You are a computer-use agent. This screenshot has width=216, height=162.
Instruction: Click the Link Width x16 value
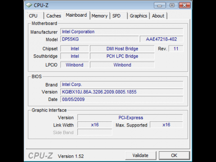(x=95, y=125)
